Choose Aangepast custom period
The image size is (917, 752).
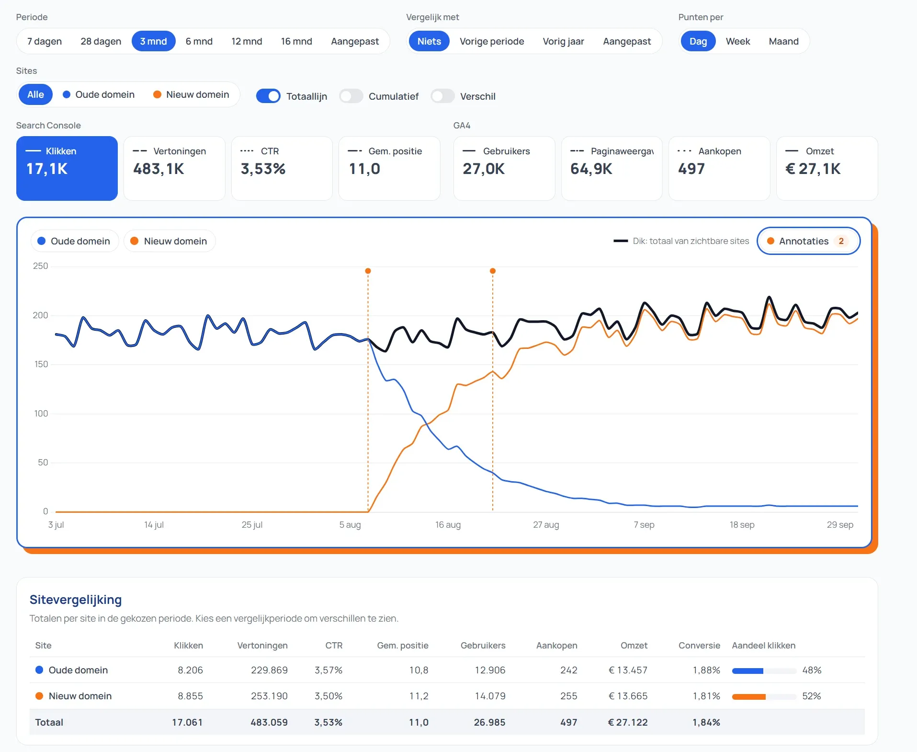click(355, 41)
